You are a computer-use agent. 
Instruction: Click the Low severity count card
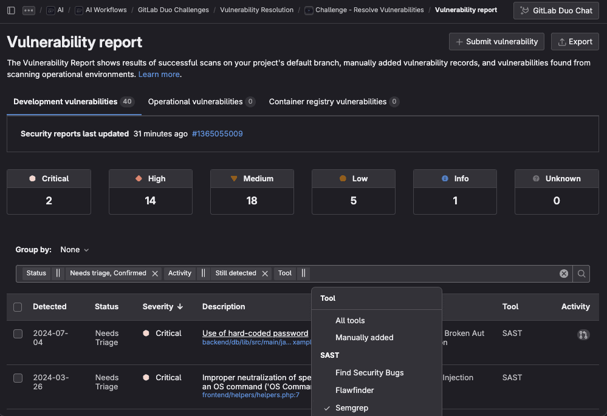(354, 192)
